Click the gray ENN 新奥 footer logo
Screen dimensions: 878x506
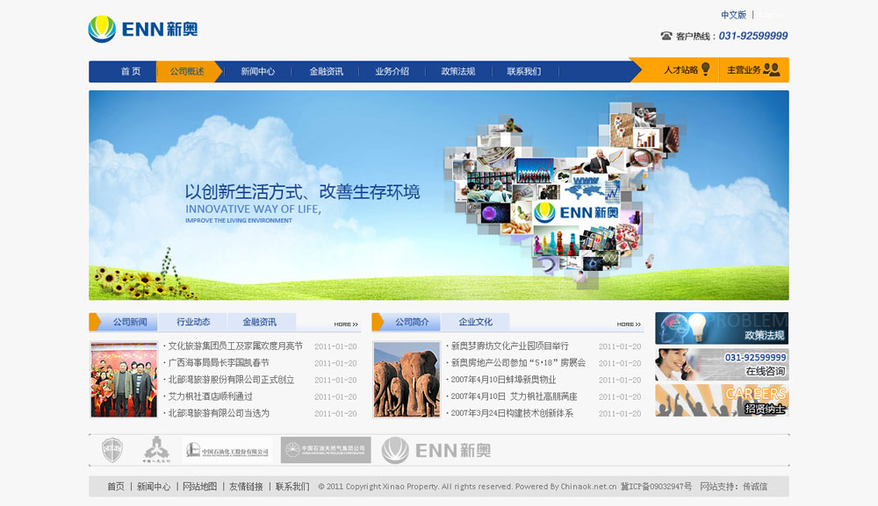point(435,451)
